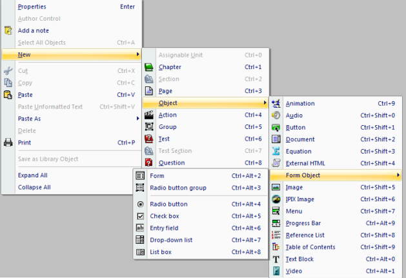Insert a new Check box form object
This screenshot has width=406, height=278.
164,216
